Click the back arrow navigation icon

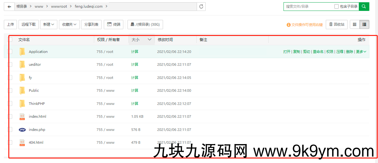click(9, 6)
